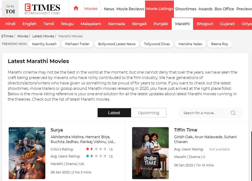
Task: Select the Bengali language tab
Action: (x=139, y=24)
